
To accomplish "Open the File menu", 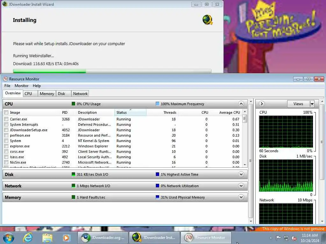I will (7, 86).
